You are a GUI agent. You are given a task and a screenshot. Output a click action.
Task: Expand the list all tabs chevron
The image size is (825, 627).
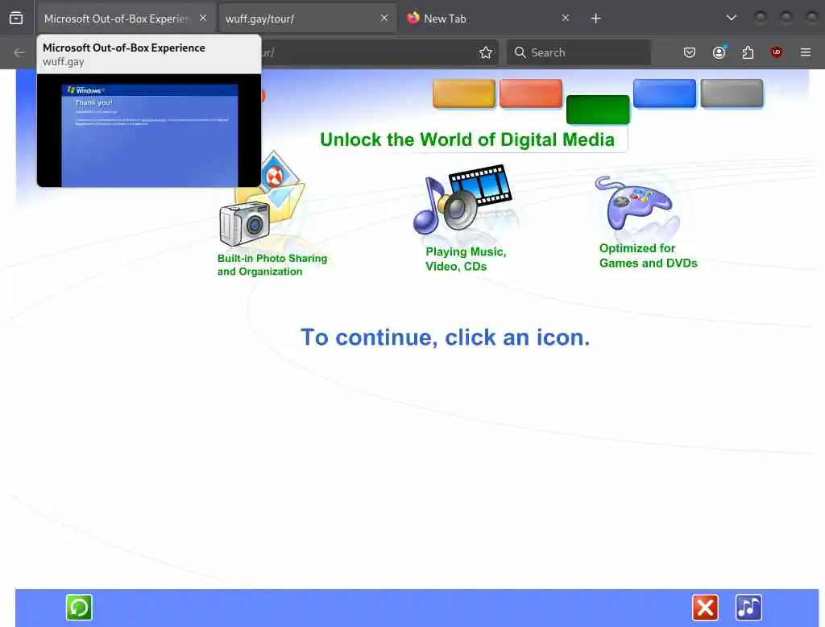pyautogui.click(x=731, y=18)
